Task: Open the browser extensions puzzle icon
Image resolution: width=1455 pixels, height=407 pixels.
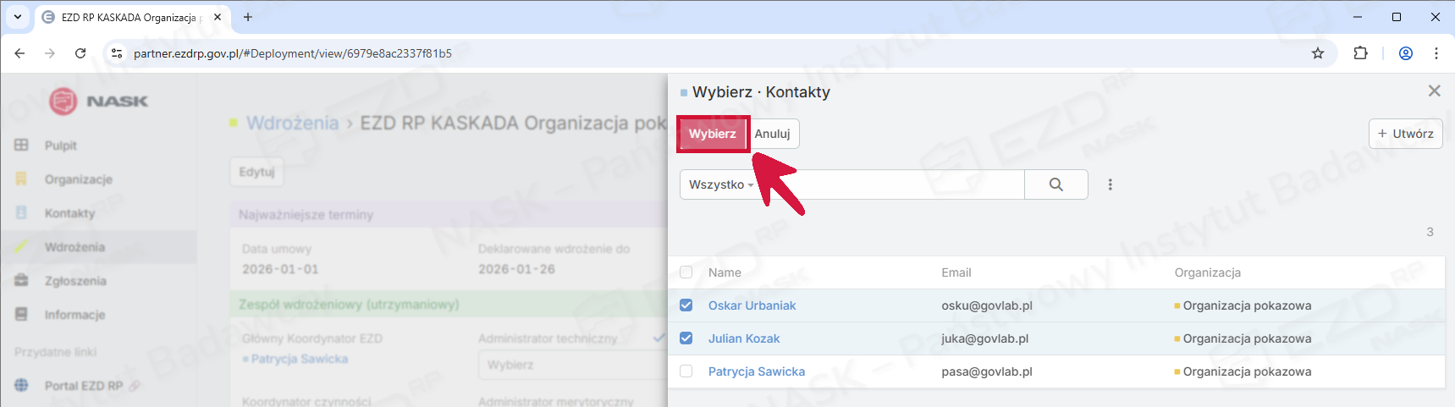Action: pos(1360,53)
